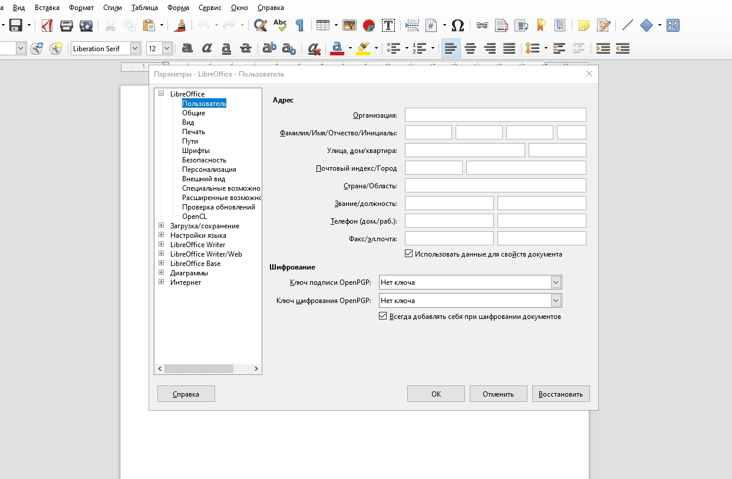The width and height of the screenshot is (732, 479).
Task: Export document as PDF icon
Action: click(x=47, y=25)
